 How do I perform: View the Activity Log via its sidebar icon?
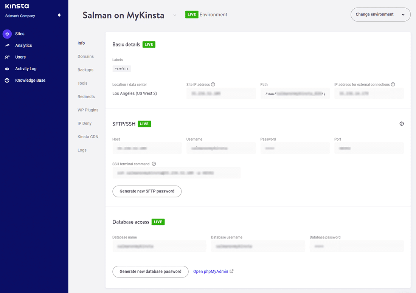(x=8, y=68)
